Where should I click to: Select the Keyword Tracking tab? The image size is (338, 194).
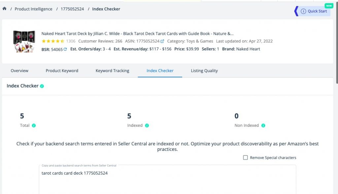tap(112, 70)
